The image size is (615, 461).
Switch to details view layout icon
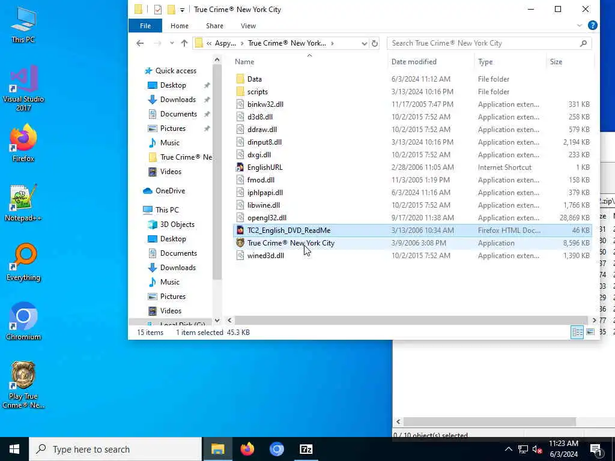[x=577, y=333]
